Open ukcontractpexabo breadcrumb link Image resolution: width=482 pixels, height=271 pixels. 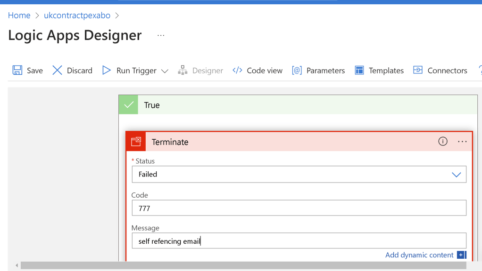(77, 16)
